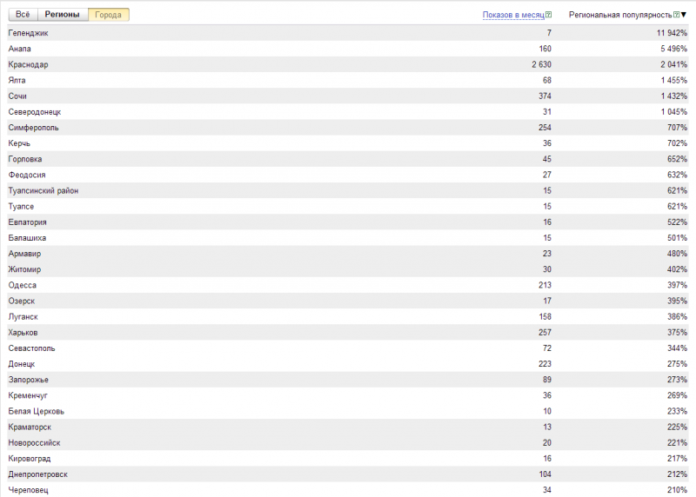Click the Анапа city name
The width and height of the screenshot is (696, 497).
pos(20,49)
